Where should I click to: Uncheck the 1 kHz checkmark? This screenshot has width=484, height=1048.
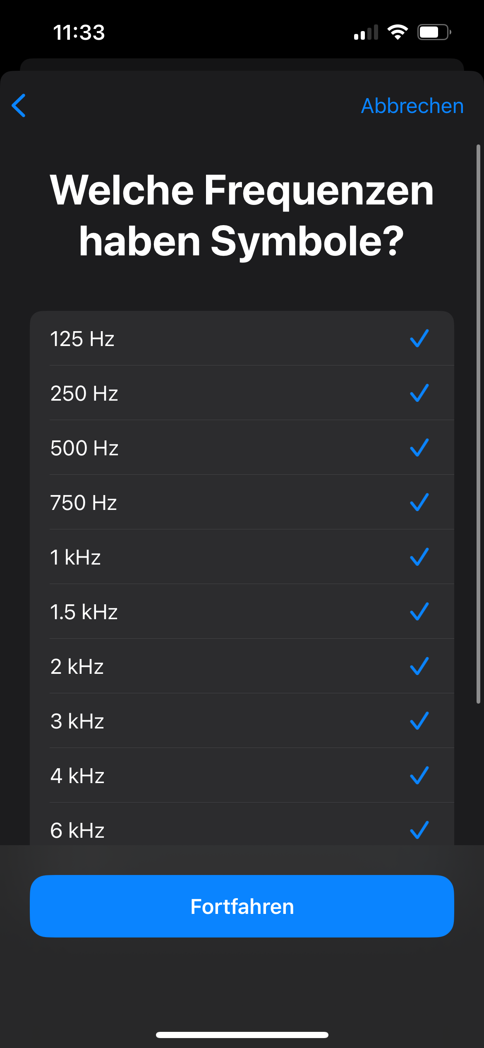click(x=419, y=557)
